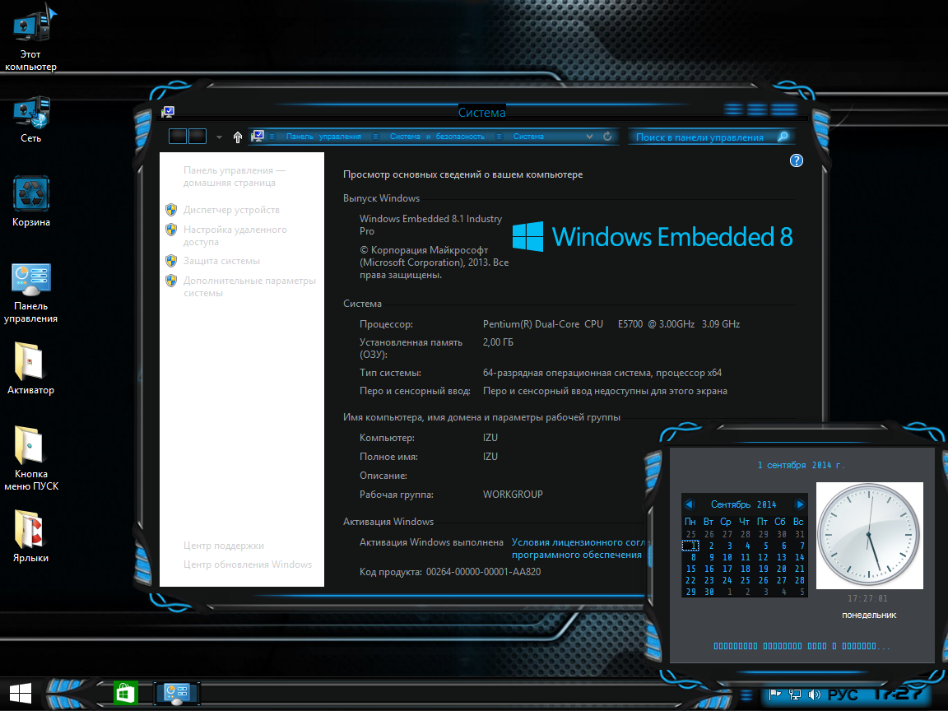Select the Control Panel taskbar button
Image resolution: width=948 pixels, height=711 pixels.
(177, 694)
